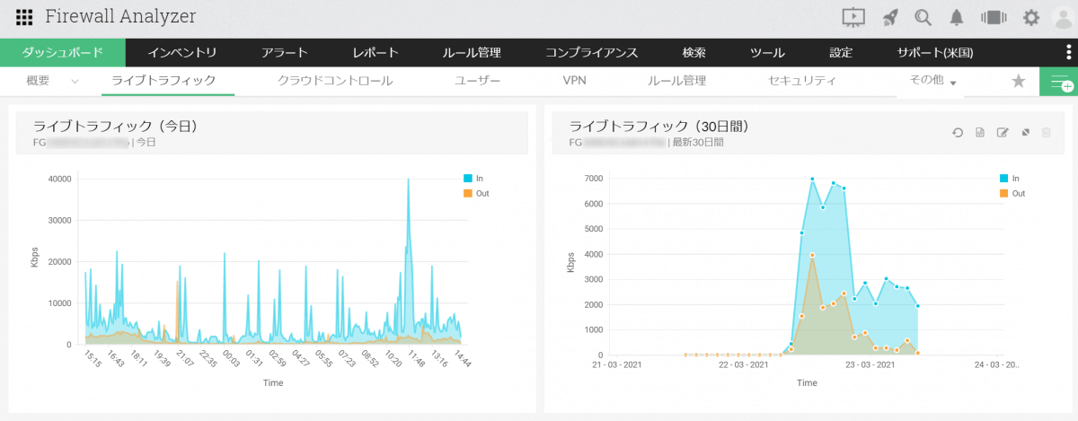
Task: Click the presentation screen play icon
Action: [x=853, y=17]
